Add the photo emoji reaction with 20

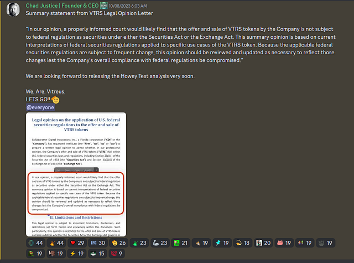coord(263,243)
